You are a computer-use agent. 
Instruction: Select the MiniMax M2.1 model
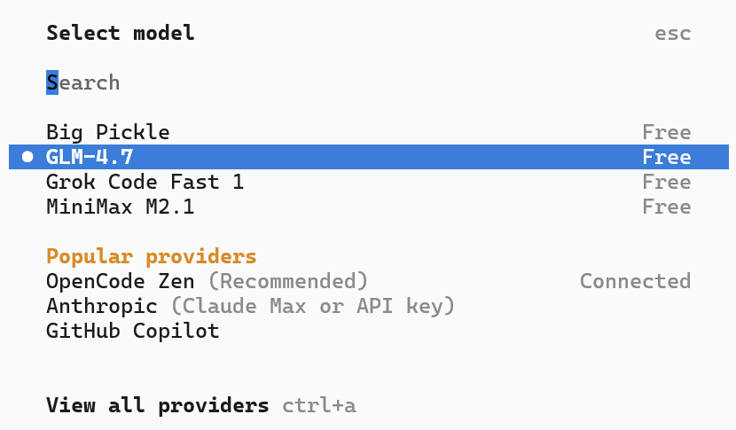click(x=120, y=207)
